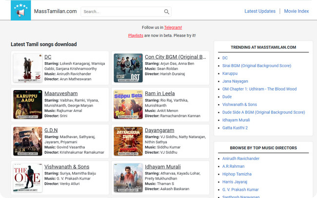Screen dimensions: 317x198
Task: Browse music director G. V. Prakash Kumar
Action: pyautogui.click(x=240, y=190)
